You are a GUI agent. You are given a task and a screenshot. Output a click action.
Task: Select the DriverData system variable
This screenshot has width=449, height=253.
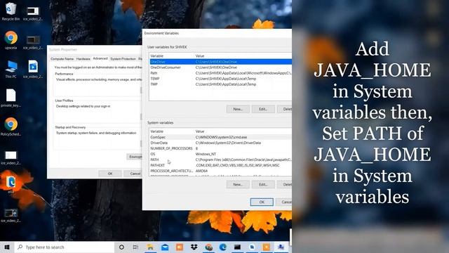coord(220,143)
